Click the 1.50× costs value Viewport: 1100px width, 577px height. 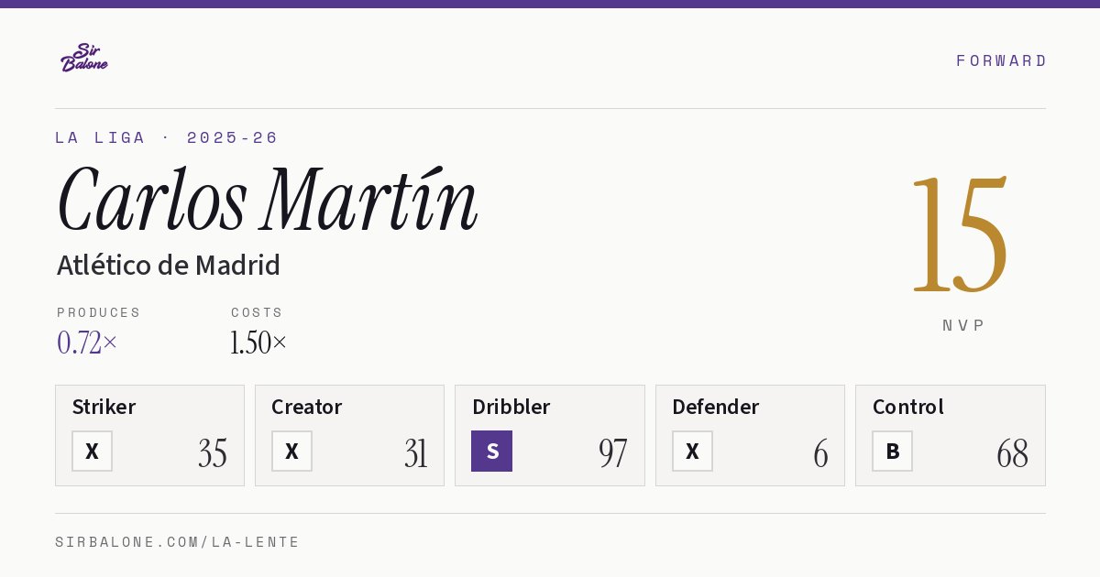pyautogui.click(x=258, y=343)
